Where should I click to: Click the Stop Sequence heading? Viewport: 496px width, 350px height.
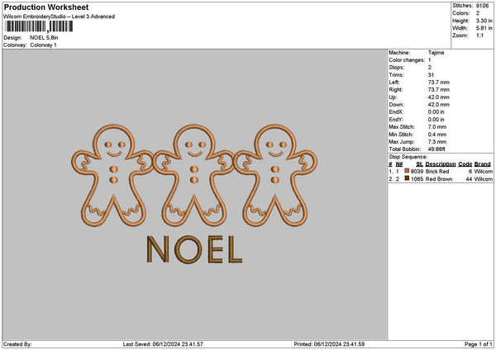click(x=408, y=154)
